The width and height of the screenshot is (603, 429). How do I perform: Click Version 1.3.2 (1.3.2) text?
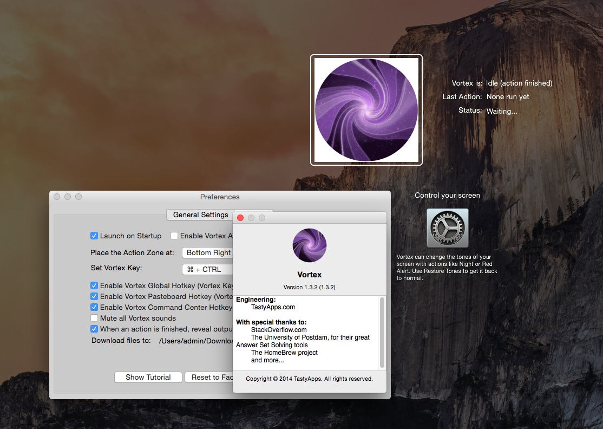[x=309, y=287]
